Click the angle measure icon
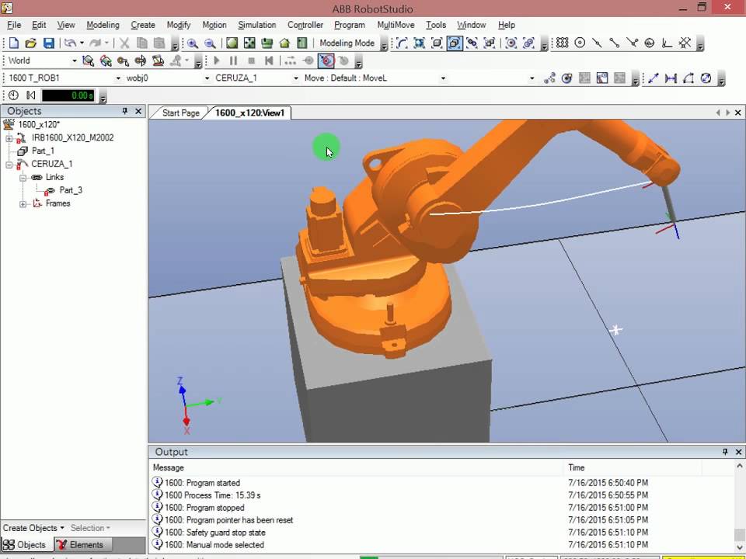Viewport: 746px width, 559px height. [x=688, y=78]
